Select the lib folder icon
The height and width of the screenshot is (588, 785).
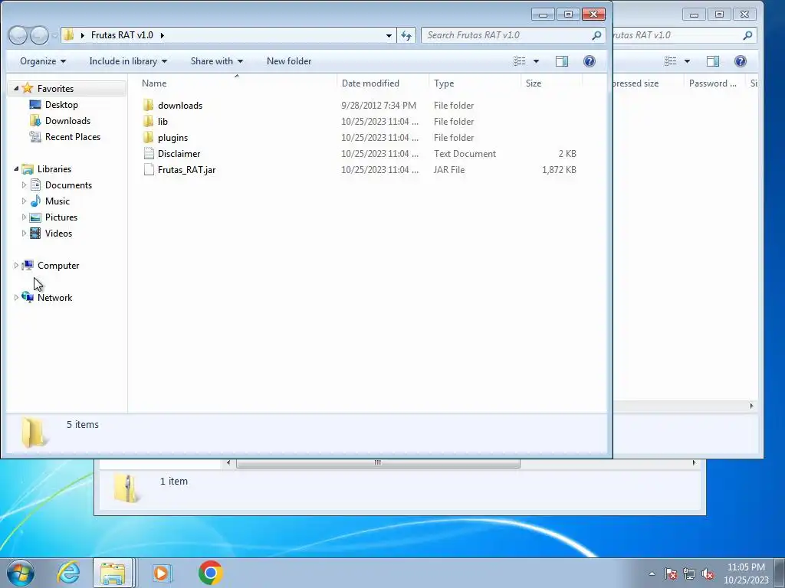pyautogui.click(x=148, y=121)
